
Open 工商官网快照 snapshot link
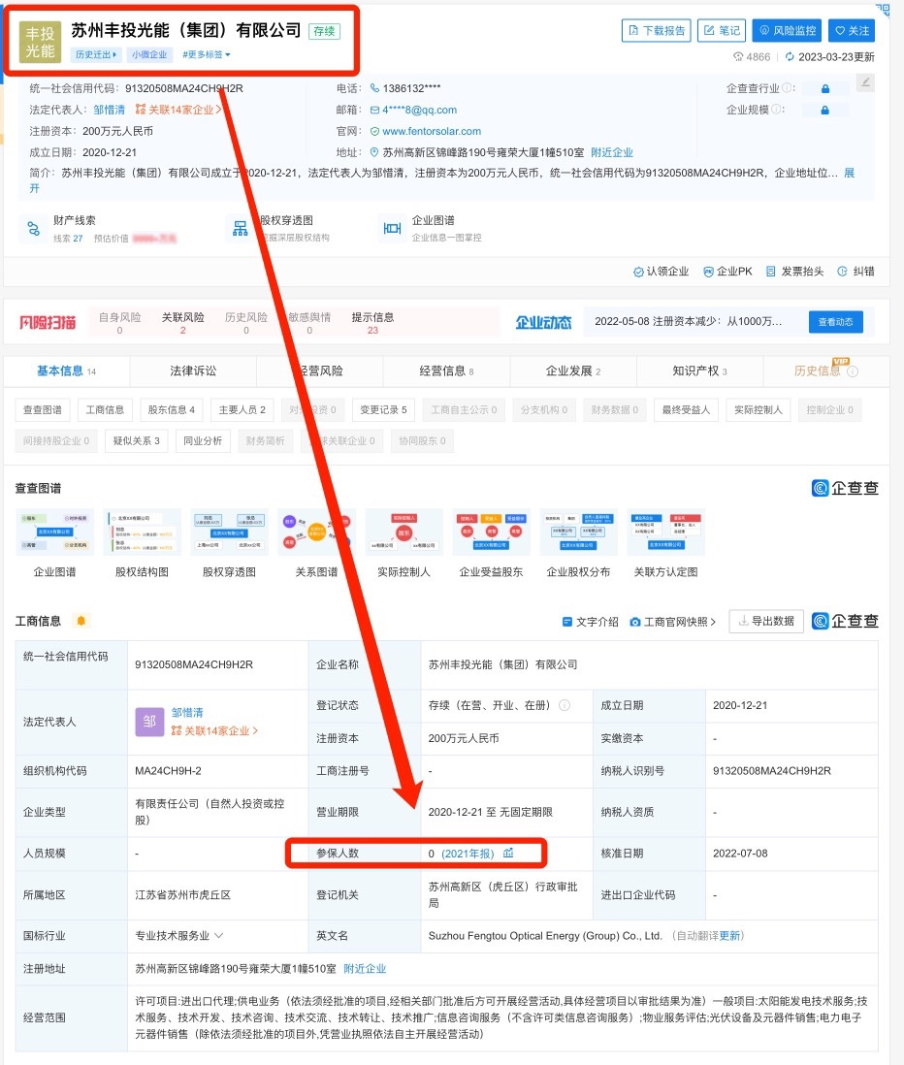click(672, 622)
